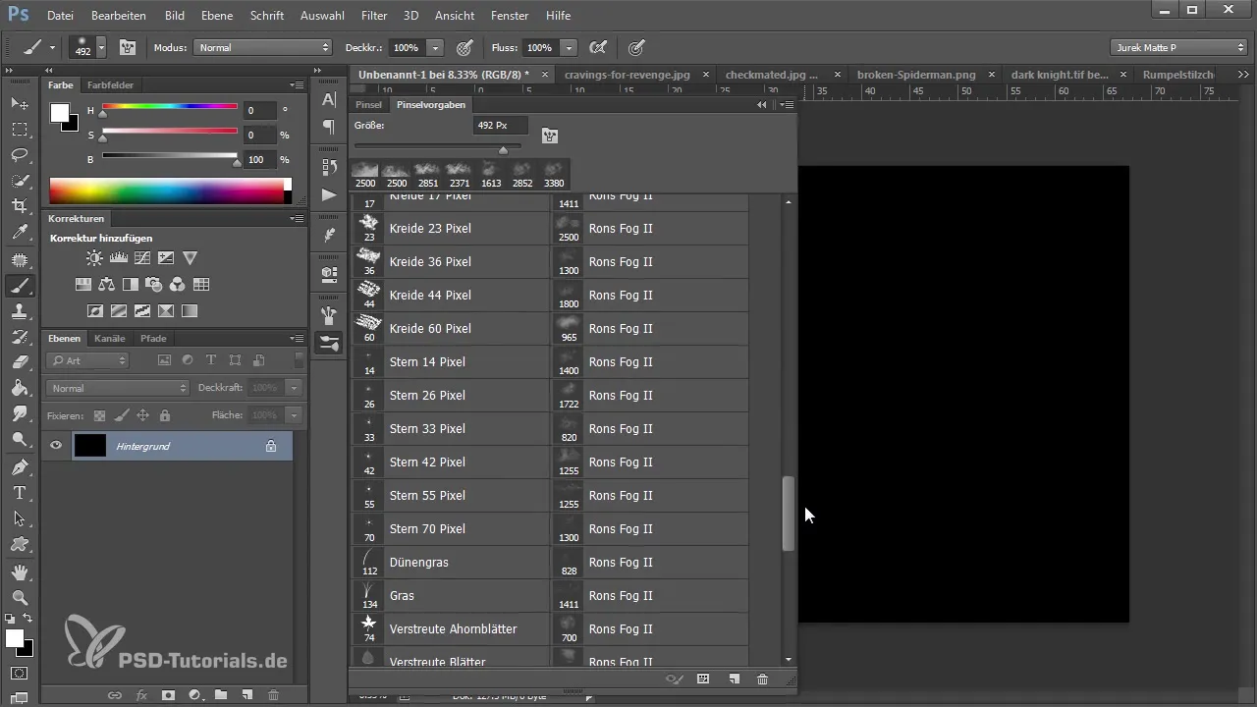Toggle lock position
The image size is (1257, 707).
click(x=142, y=415)
